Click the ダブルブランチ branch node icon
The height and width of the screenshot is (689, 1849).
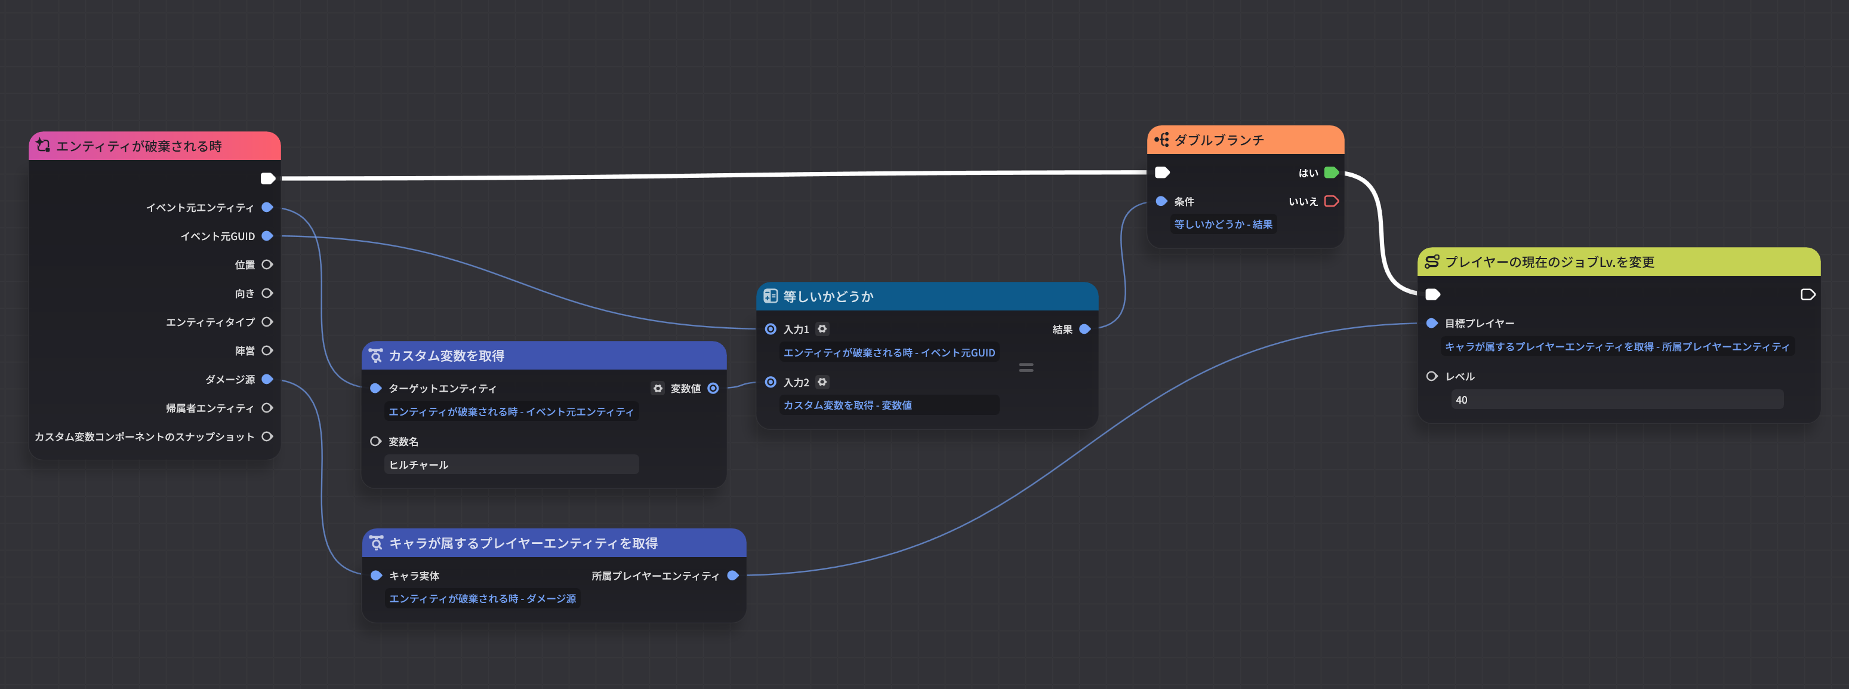point(1161,140)
